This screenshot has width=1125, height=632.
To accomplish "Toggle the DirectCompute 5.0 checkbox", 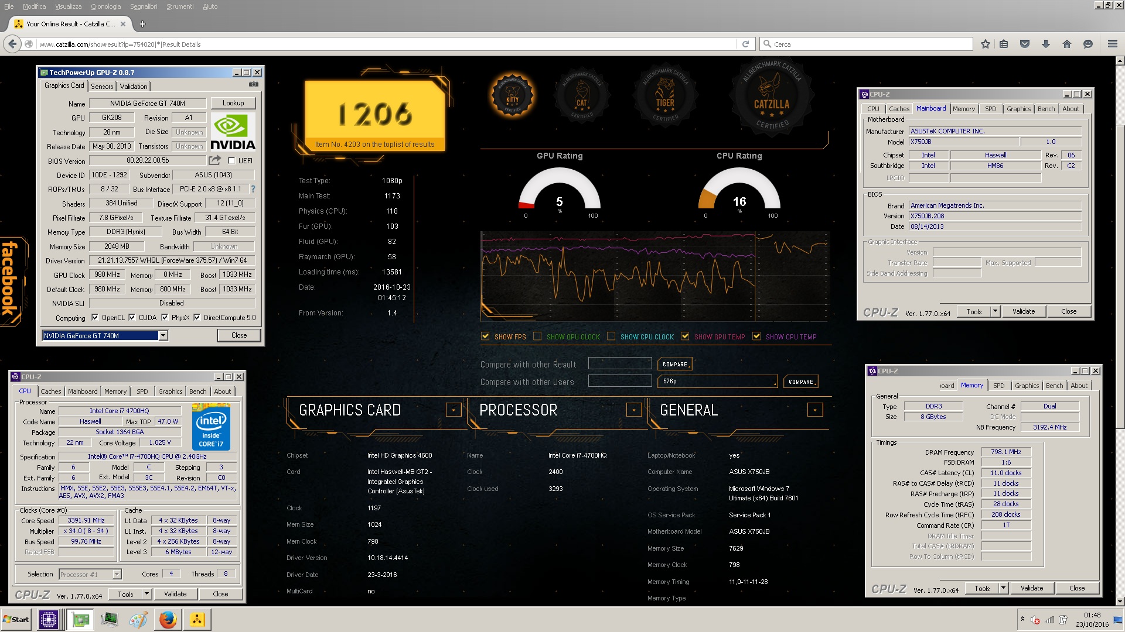I will click(x=197, y=318).
